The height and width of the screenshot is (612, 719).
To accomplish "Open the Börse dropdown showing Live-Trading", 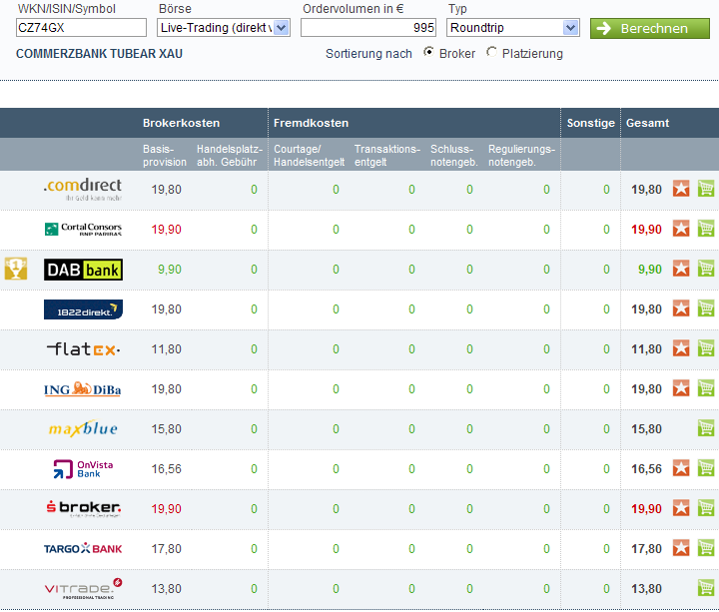I will tap(224, 28).
